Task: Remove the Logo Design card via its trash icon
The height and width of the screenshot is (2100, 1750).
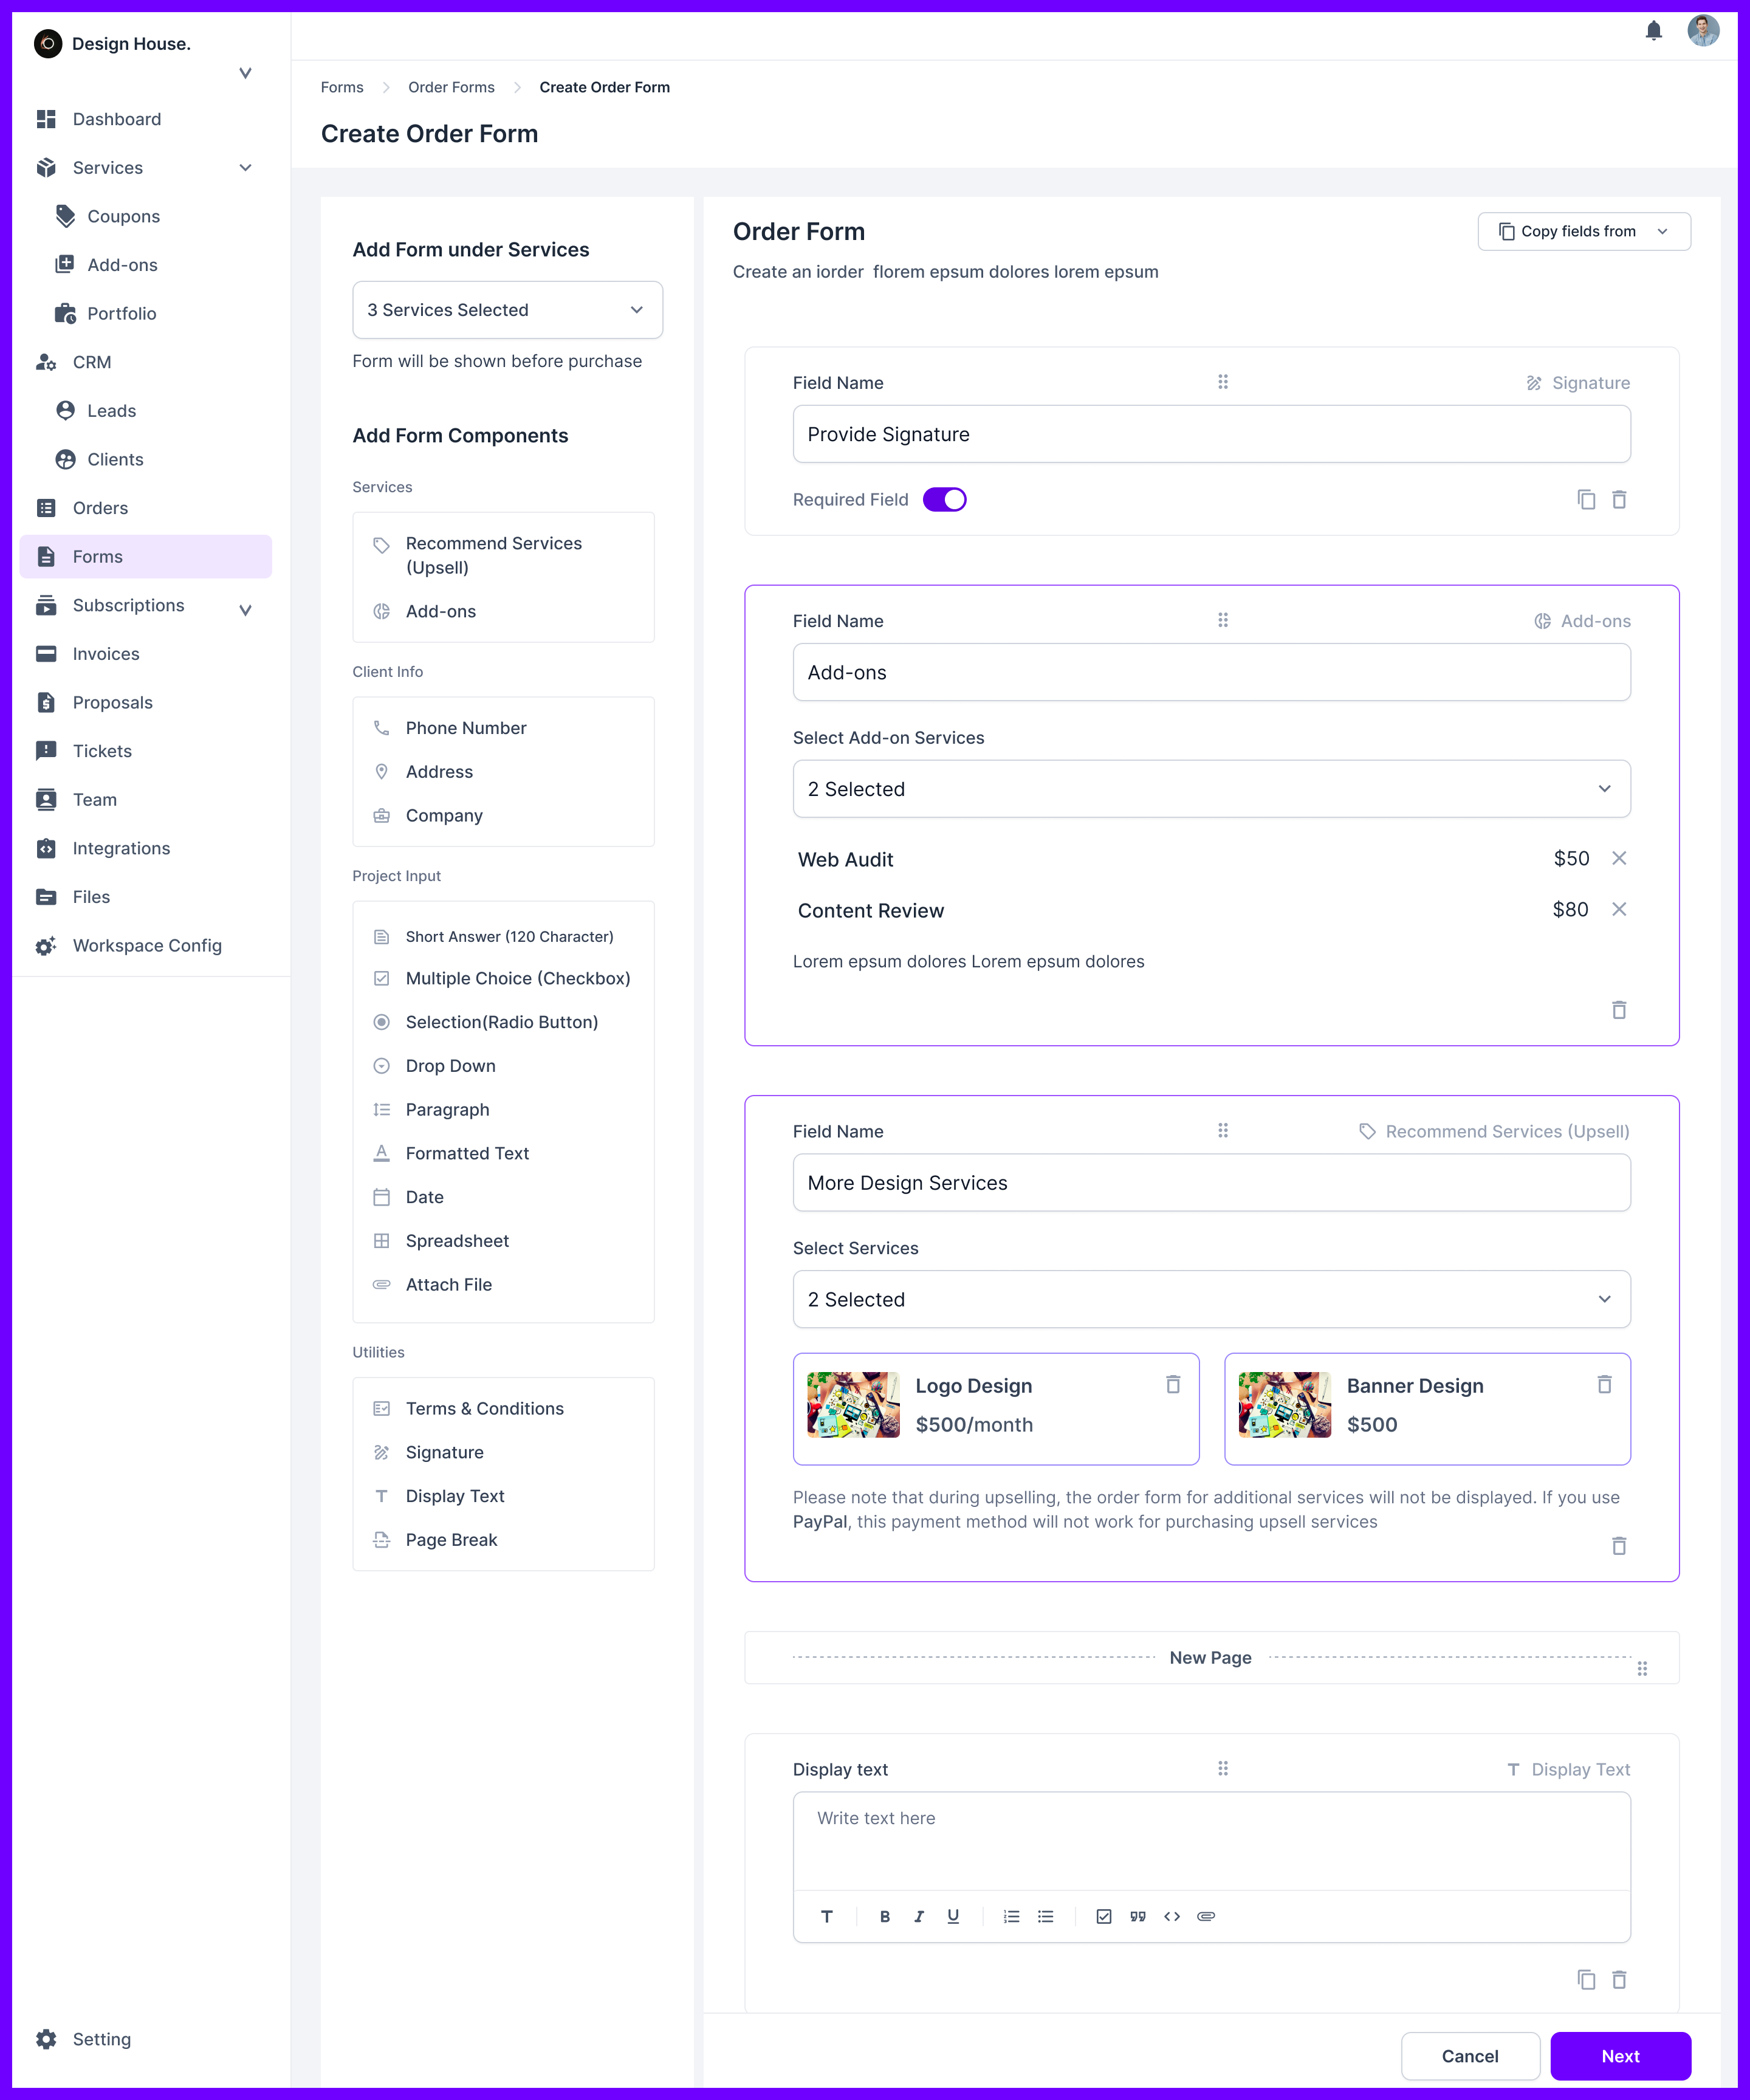Action: (x=1173, y=1385)
